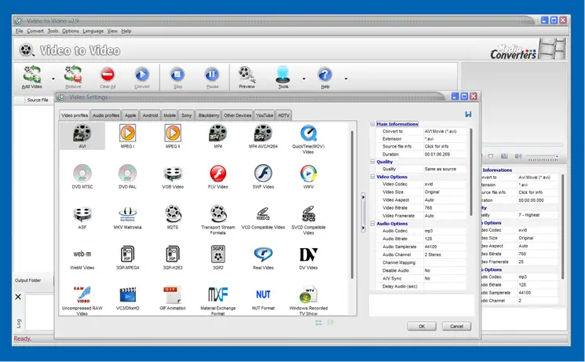Viewport: 585px width, 362px height.
Task: Select the M2TS profile icon
Action: (173, 214)
